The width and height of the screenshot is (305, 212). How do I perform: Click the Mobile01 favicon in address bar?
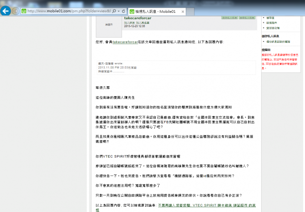click(24, 11)
